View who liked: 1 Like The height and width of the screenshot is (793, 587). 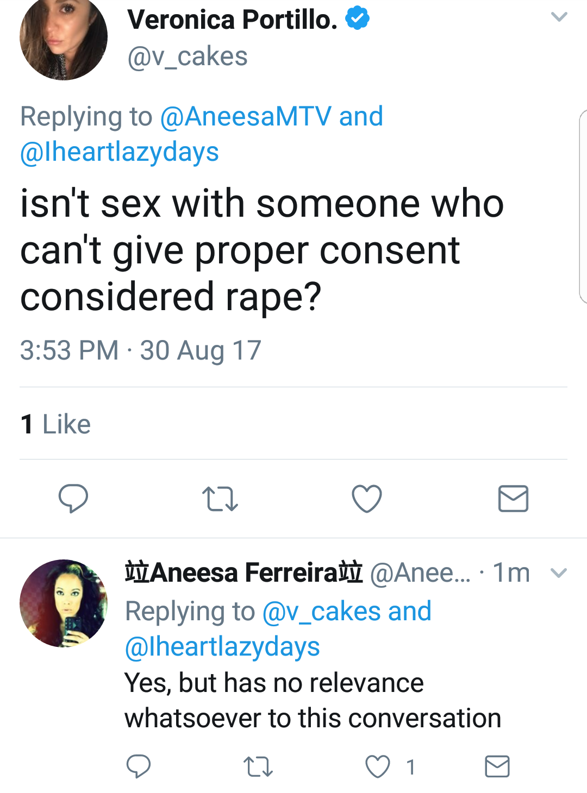pos(55,424)
